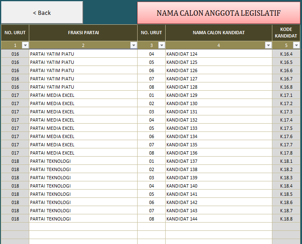The width and height of the screenshot is (302, 244).
Task: Click the KODE KANDIDAT column header
Action: pyautogui.click(x=286, y=33)
